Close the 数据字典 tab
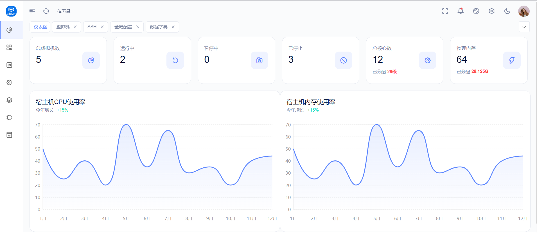Viewport: 537px width, 233px height. click(173, 27)
